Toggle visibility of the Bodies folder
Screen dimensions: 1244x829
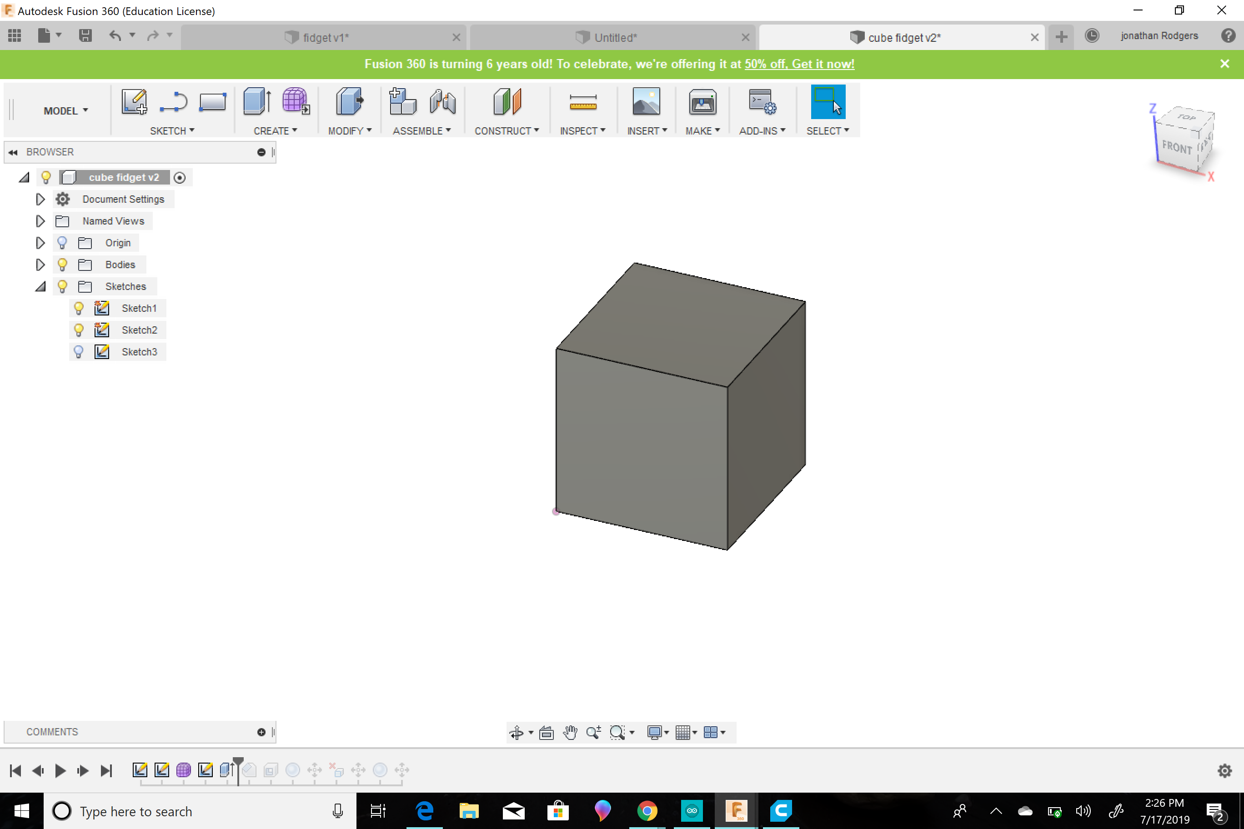[62, 265]
